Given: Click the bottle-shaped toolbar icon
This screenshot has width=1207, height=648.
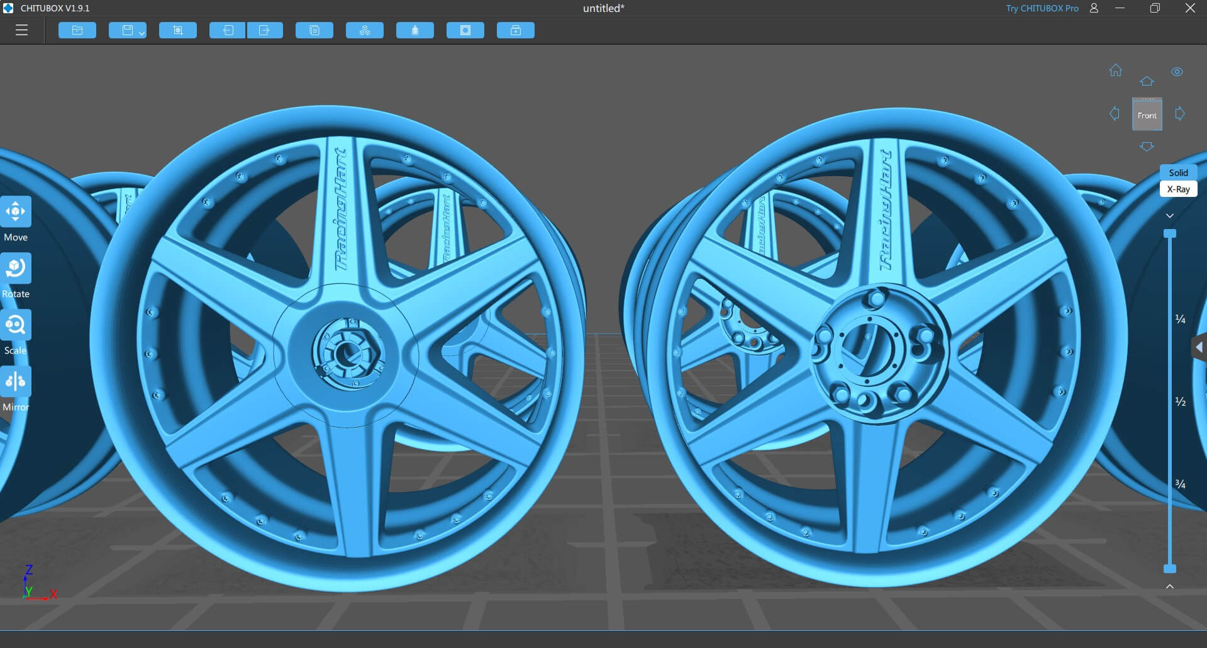Looking at the screenshot, I should (415, 30).
